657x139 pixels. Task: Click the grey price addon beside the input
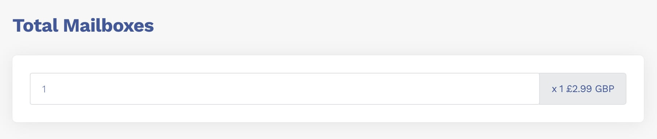click(x=583, y=89)
